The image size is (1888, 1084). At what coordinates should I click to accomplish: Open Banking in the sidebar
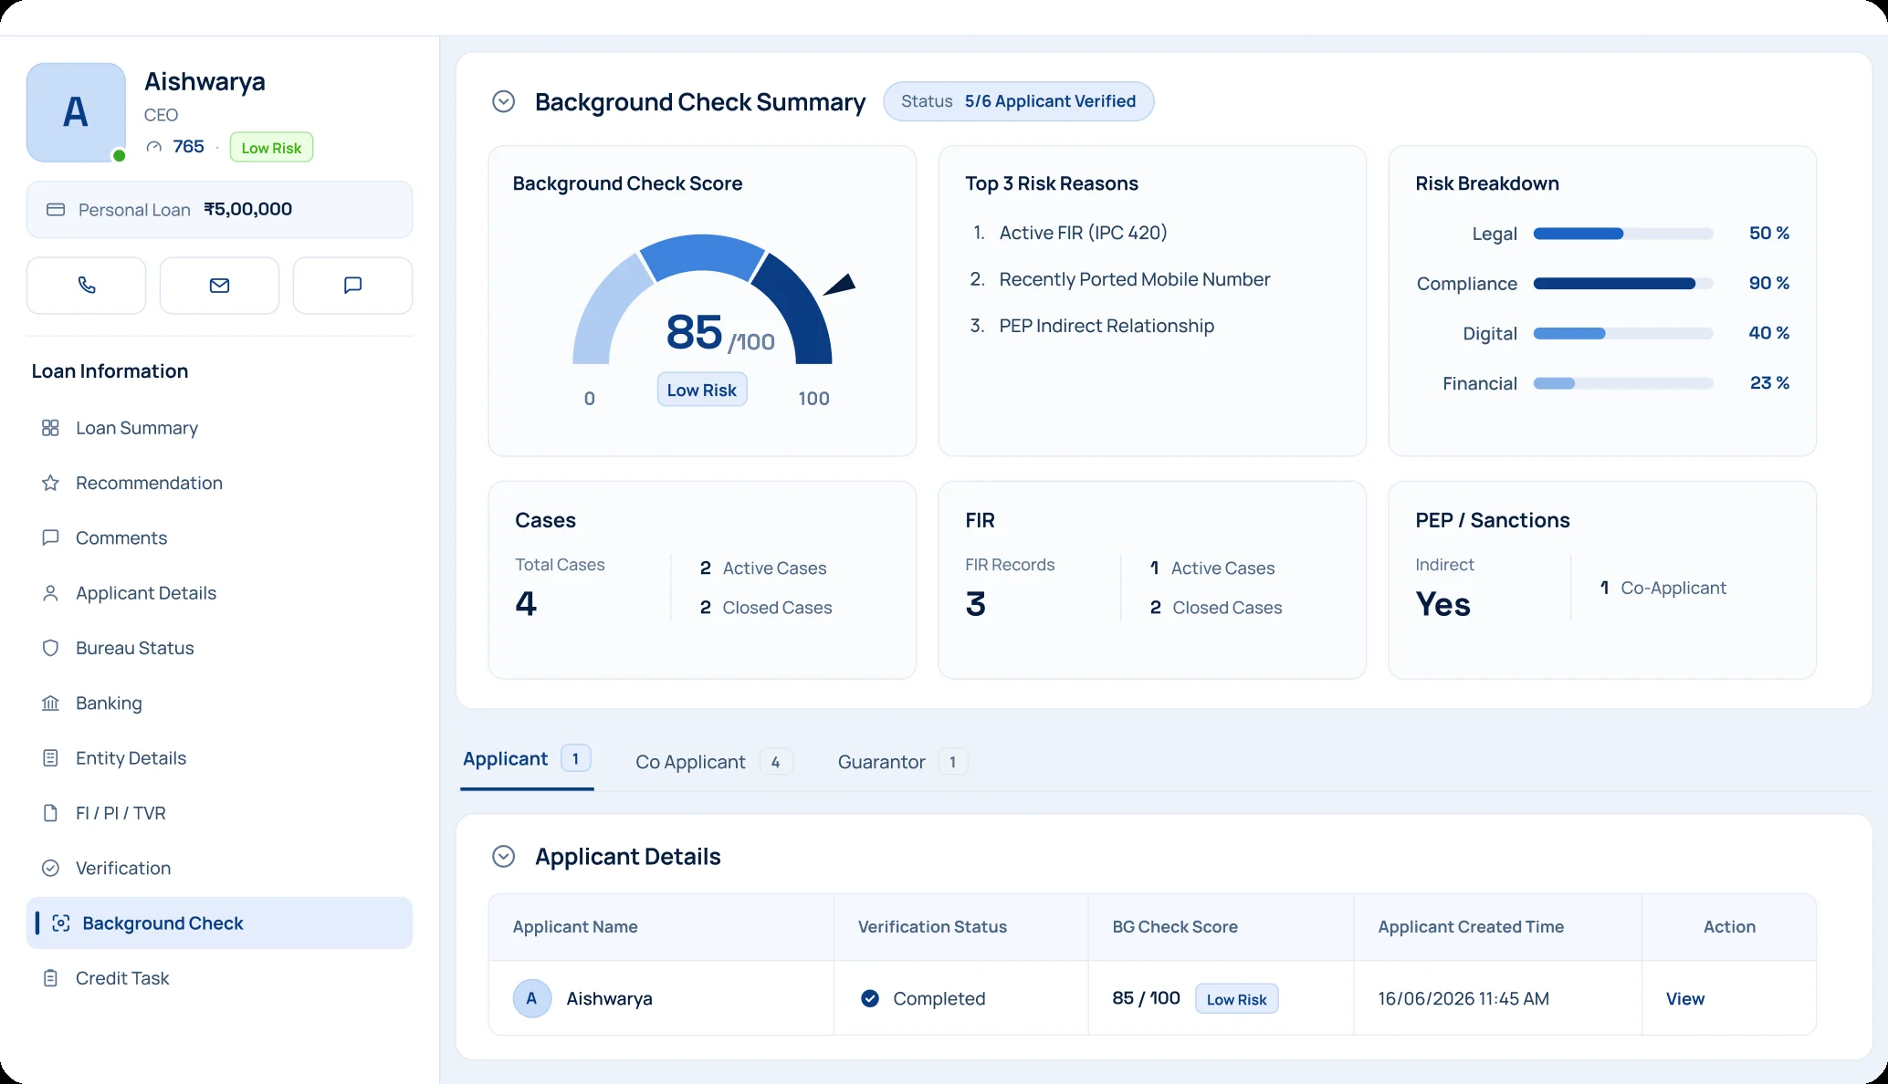click(x=219, y=703)
